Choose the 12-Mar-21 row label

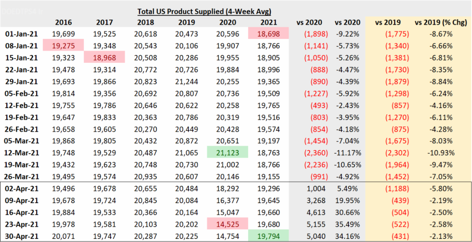[22, 152]
